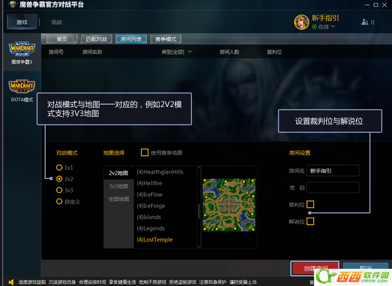Viewport: 392px width, 286px height.
Task: Click the 新手指引 username link
Action: click(325, 18)
